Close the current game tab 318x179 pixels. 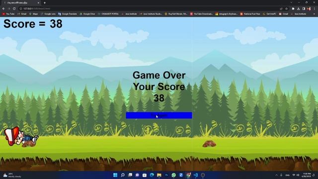tap(38, 3)
